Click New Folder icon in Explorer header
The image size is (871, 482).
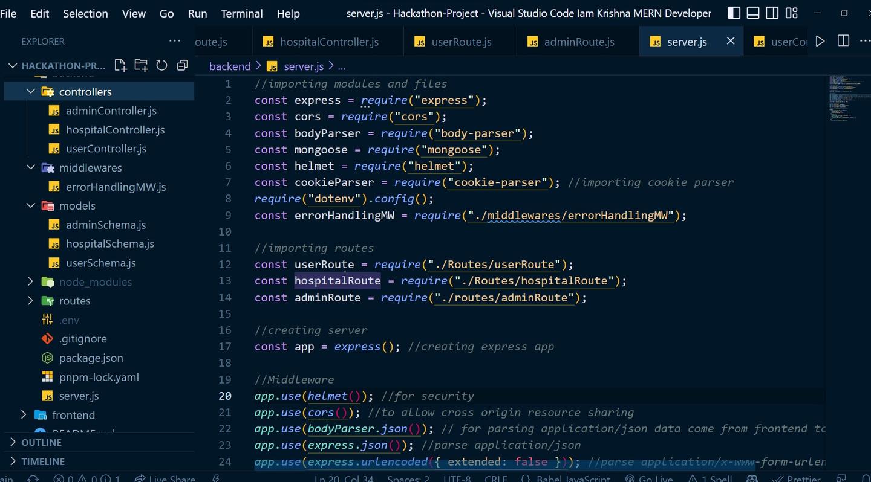click(141, 65)
